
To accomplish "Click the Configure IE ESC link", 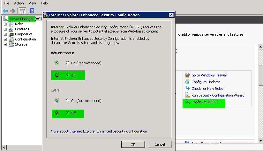I will coord(205,102).
